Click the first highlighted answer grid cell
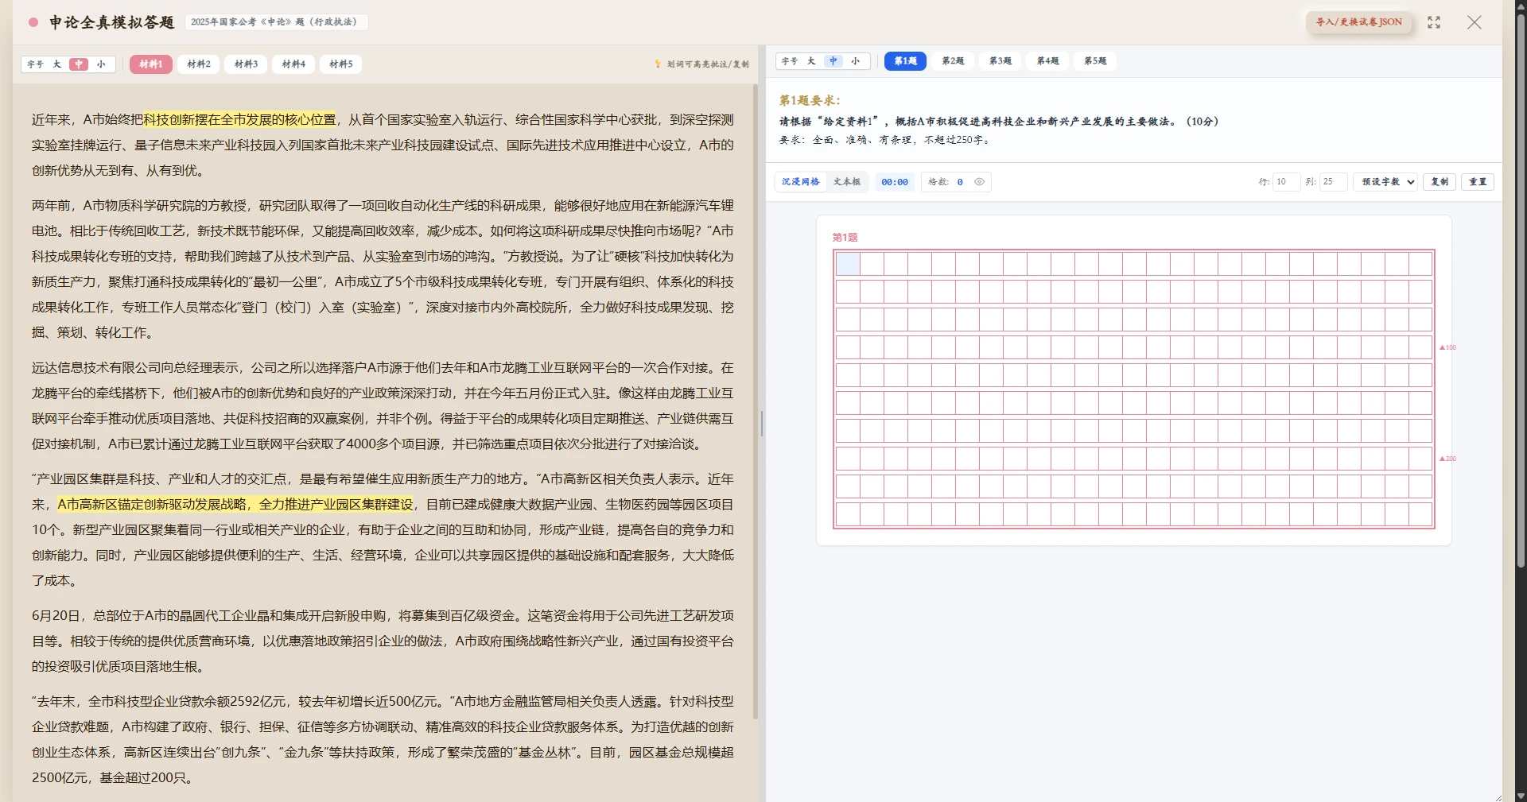 (848, 264)
